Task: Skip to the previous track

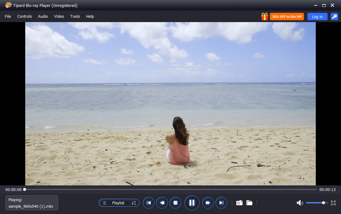Action: point(149,203)
